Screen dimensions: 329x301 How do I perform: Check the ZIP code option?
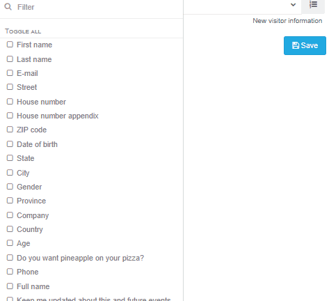click(x=10, y=130)
